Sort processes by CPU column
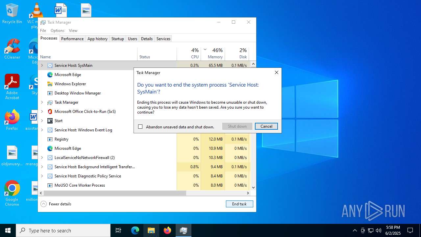This screenshot has height=237, width=421. [189, 54]
